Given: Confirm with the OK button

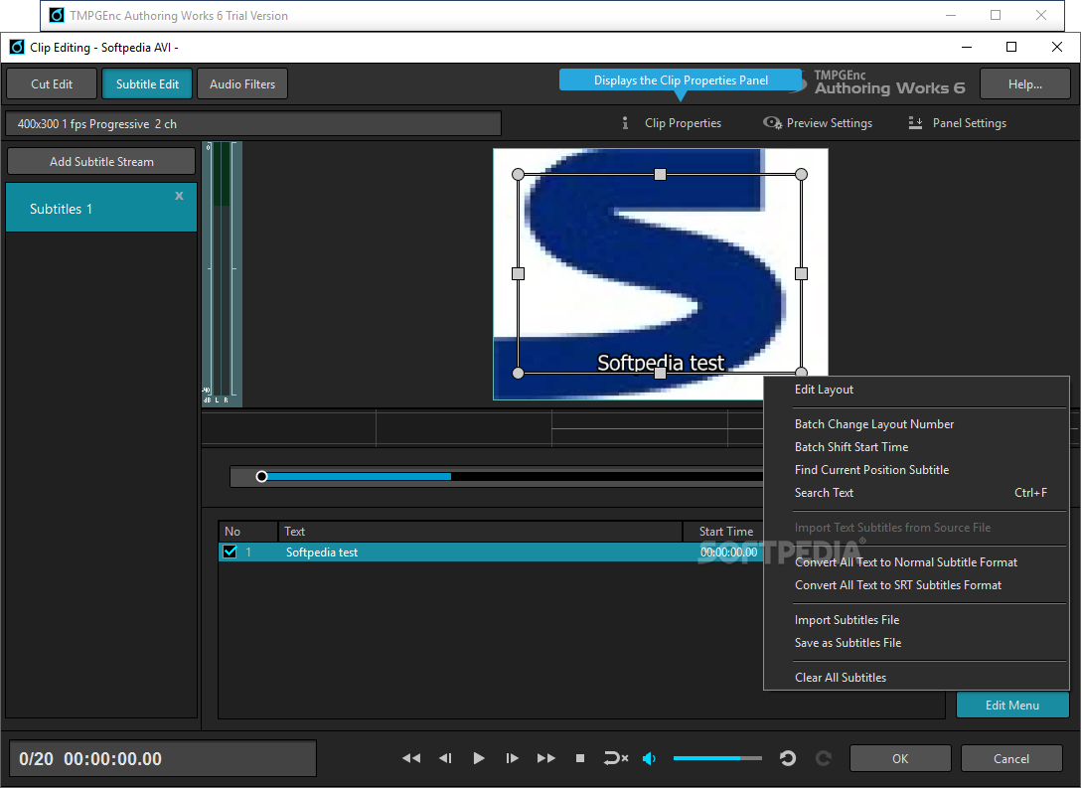Looking at the screenshot, I should point(900,758).
